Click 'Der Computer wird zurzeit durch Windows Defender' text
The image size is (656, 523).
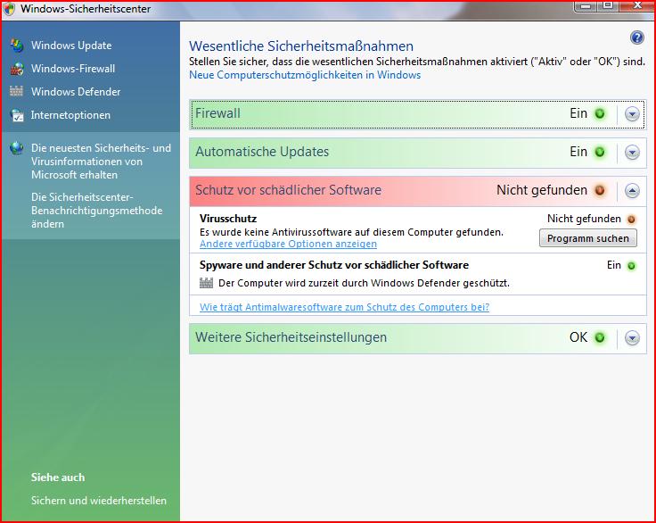[x=364, y=283]
